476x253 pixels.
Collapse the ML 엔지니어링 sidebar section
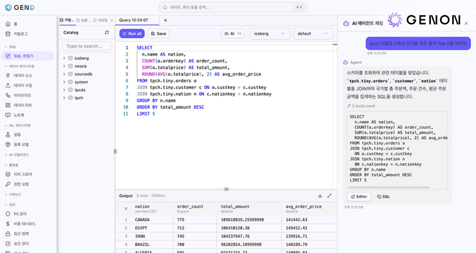[x=18, y=125]
